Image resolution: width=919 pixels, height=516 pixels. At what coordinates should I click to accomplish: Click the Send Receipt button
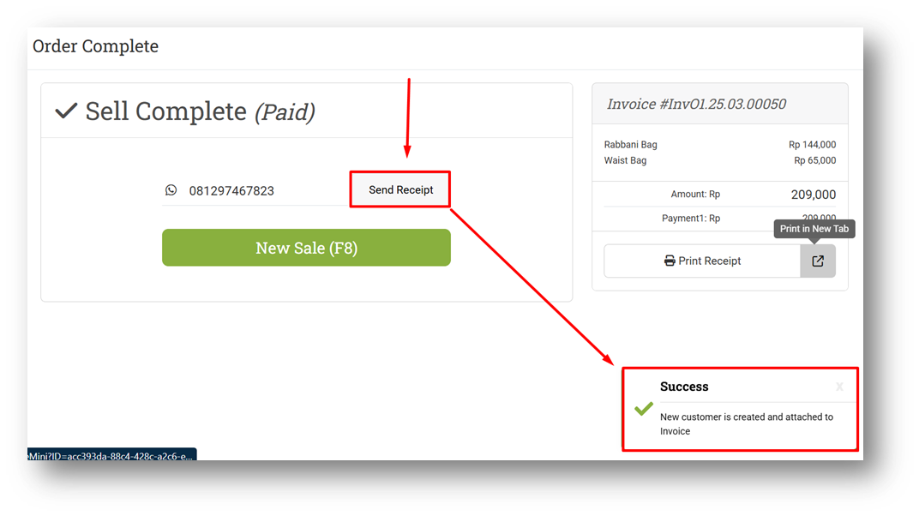pos(400,189)
